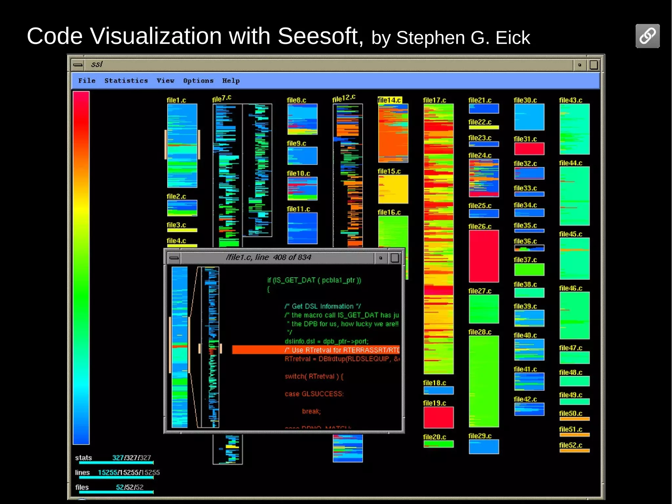672x504 pixels.
Task: Click the ssl window maximize square
Action: [593, 65]
